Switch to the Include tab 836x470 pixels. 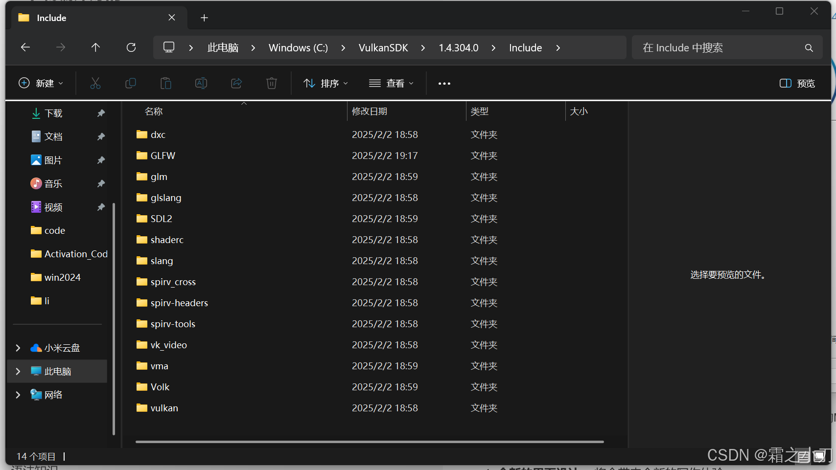pos(52,18)
